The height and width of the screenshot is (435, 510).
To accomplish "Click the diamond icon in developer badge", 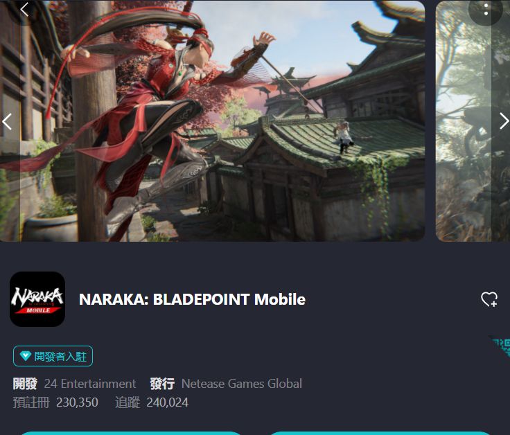I will point(26,355).
